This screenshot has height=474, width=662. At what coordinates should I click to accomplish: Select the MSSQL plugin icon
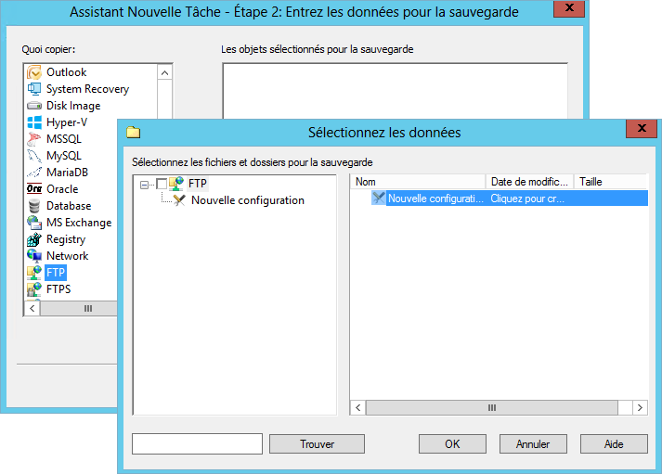tap(34, 139)
